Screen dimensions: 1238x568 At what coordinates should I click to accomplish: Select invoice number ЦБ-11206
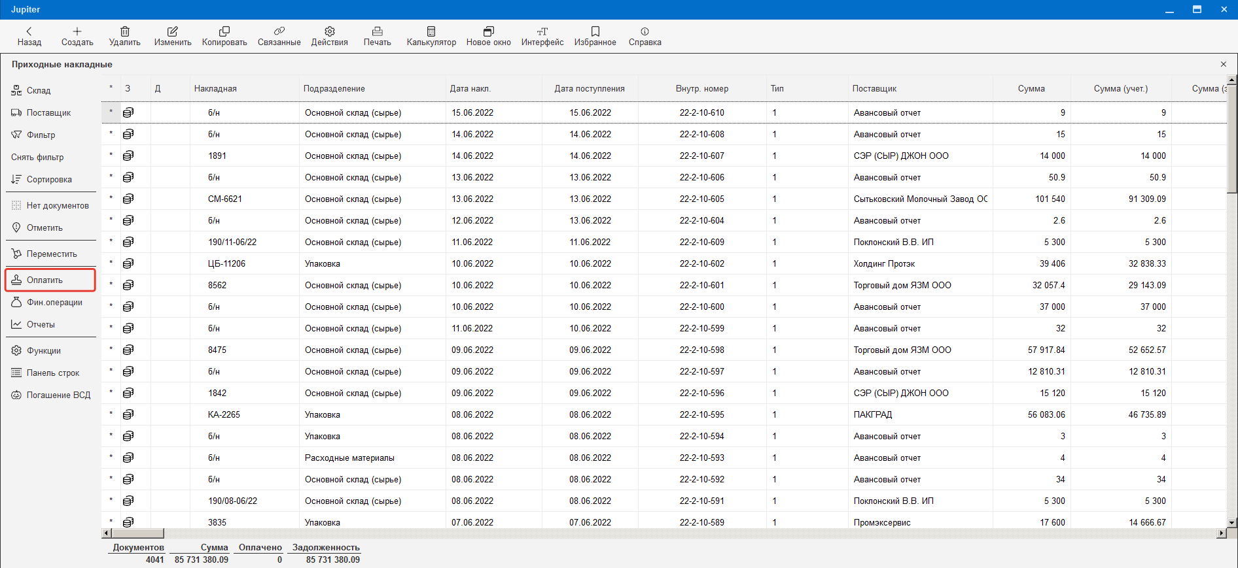[x=226, y=263]
